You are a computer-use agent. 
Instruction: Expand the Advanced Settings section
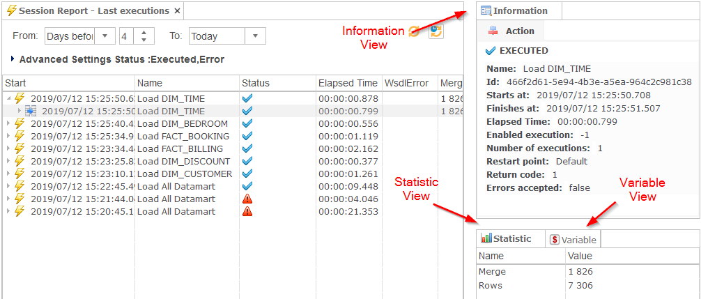pyautogui.click(x=14, y=59)
